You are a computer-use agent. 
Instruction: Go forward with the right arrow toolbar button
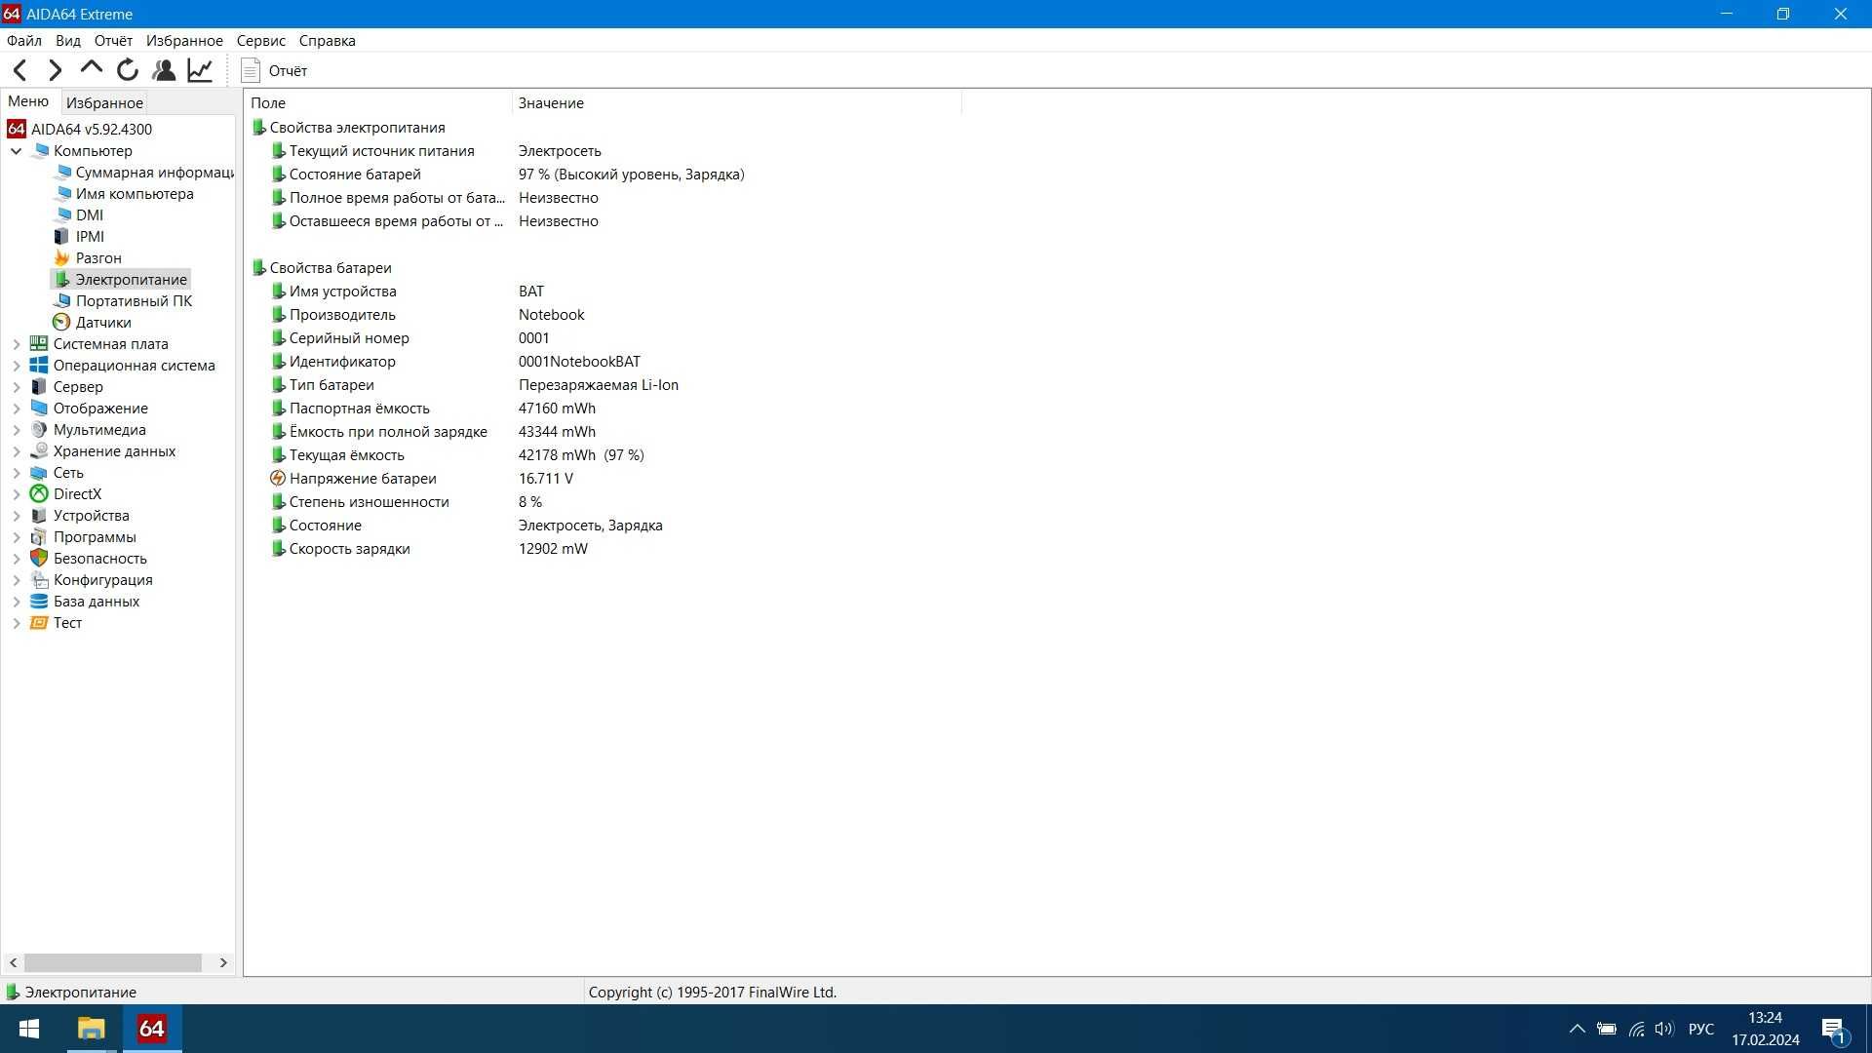[56, 70]
